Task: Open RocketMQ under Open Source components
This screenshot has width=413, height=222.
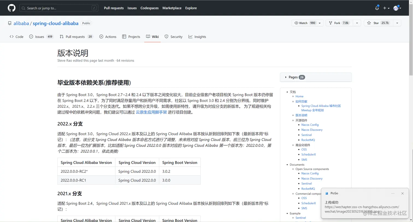Action: (x=308, y=189)
